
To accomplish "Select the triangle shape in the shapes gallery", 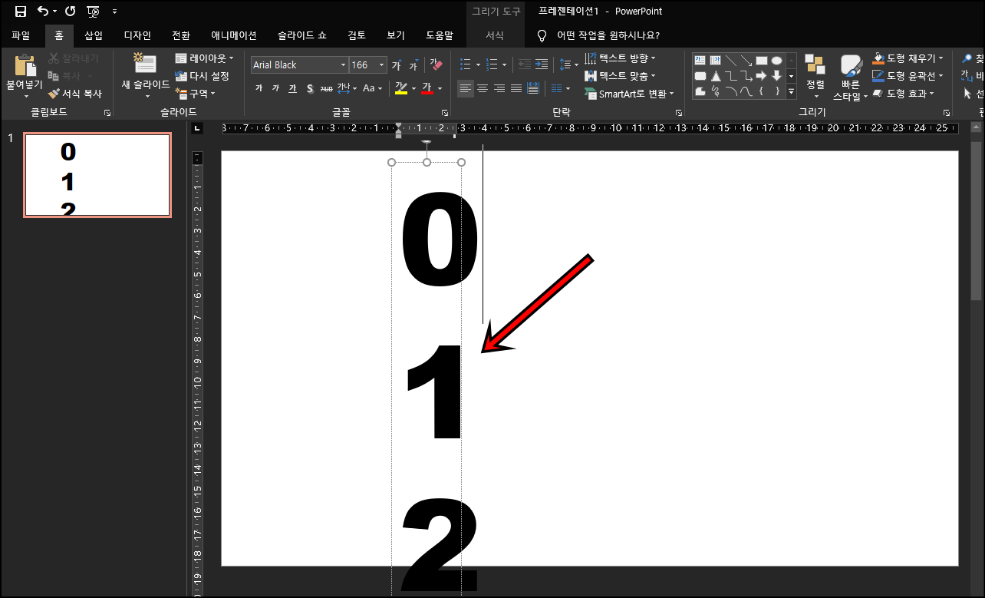I will click(x=716, y=75).
